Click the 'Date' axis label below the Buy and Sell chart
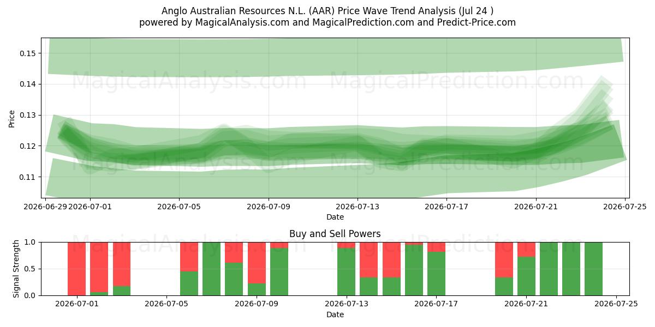Screen dimensions: 655x327 pos(335,314)
